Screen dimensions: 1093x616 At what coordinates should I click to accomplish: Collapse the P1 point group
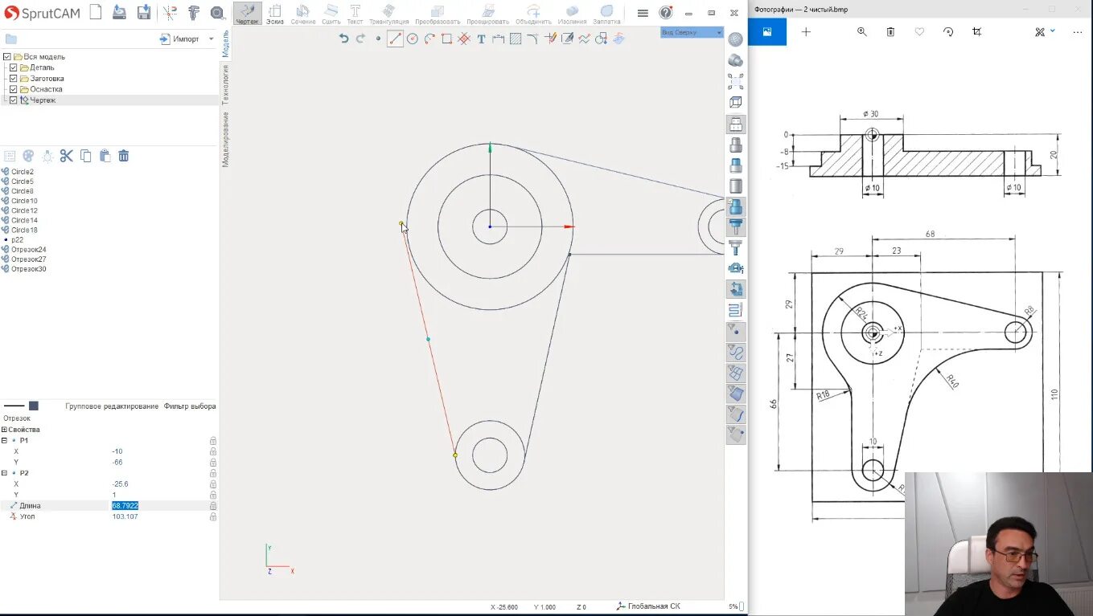pyautogui.click(x=4, y=441)
